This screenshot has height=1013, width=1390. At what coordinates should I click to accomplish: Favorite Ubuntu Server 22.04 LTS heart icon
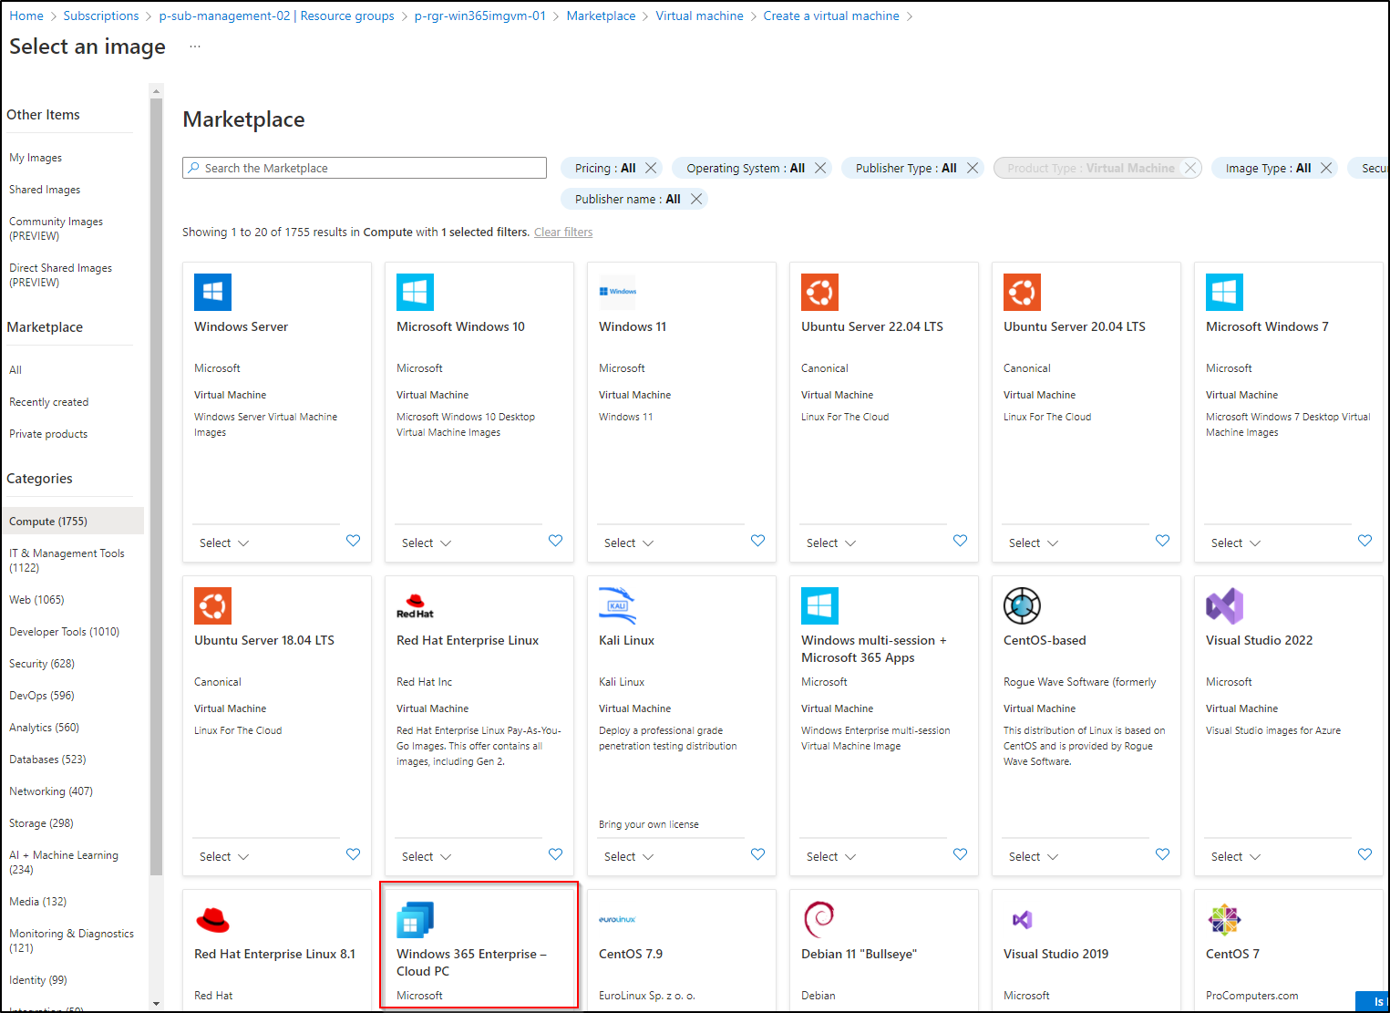[960, 541]
